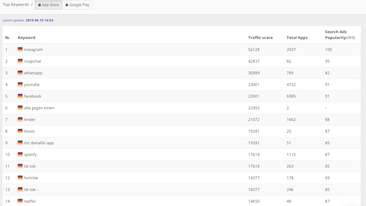Click the Apple icon in App Store tab

pos(39,5)
